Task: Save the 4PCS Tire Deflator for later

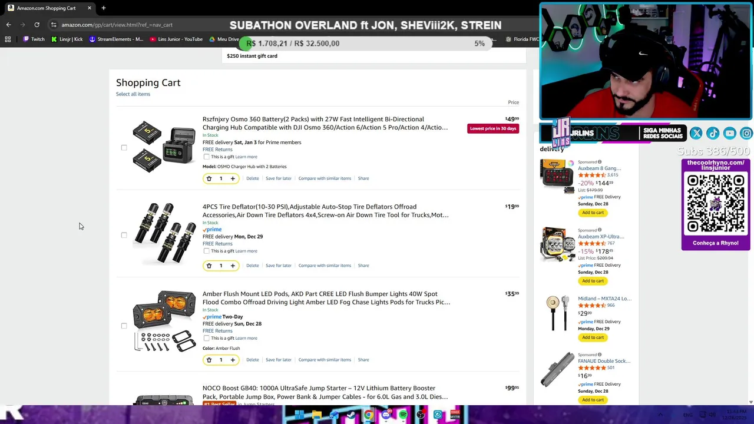Action: pyautogui.click(x=279, y=266)
